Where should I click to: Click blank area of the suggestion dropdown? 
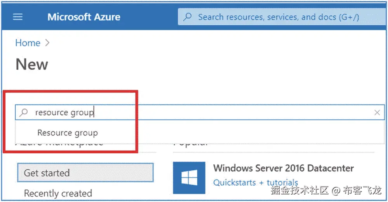click(252, 133)
